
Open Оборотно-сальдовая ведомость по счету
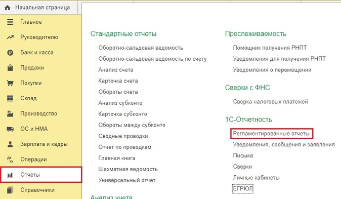pyautogui.click(x=152, y=59)
